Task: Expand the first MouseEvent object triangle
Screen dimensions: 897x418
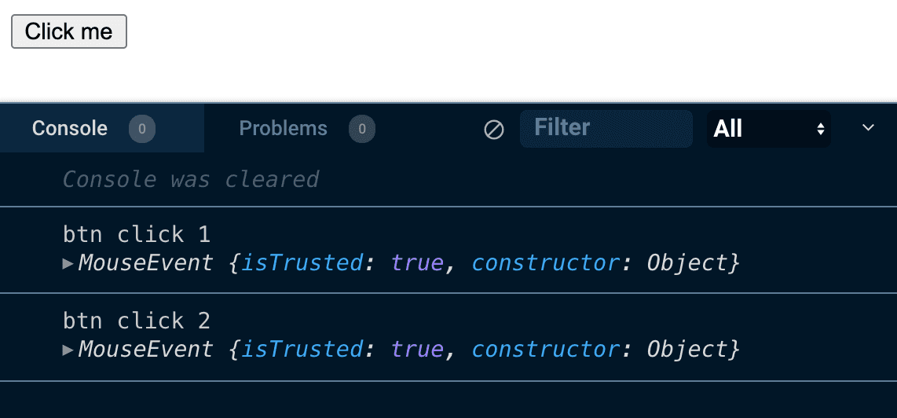Action: (x=68, y=263)
